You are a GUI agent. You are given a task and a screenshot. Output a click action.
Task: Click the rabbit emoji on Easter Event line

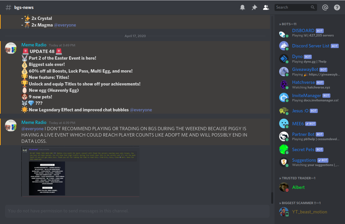[24, 58]
